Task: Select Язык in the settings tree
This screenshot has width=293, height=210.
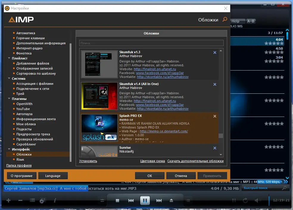Action: coord(20,159)
